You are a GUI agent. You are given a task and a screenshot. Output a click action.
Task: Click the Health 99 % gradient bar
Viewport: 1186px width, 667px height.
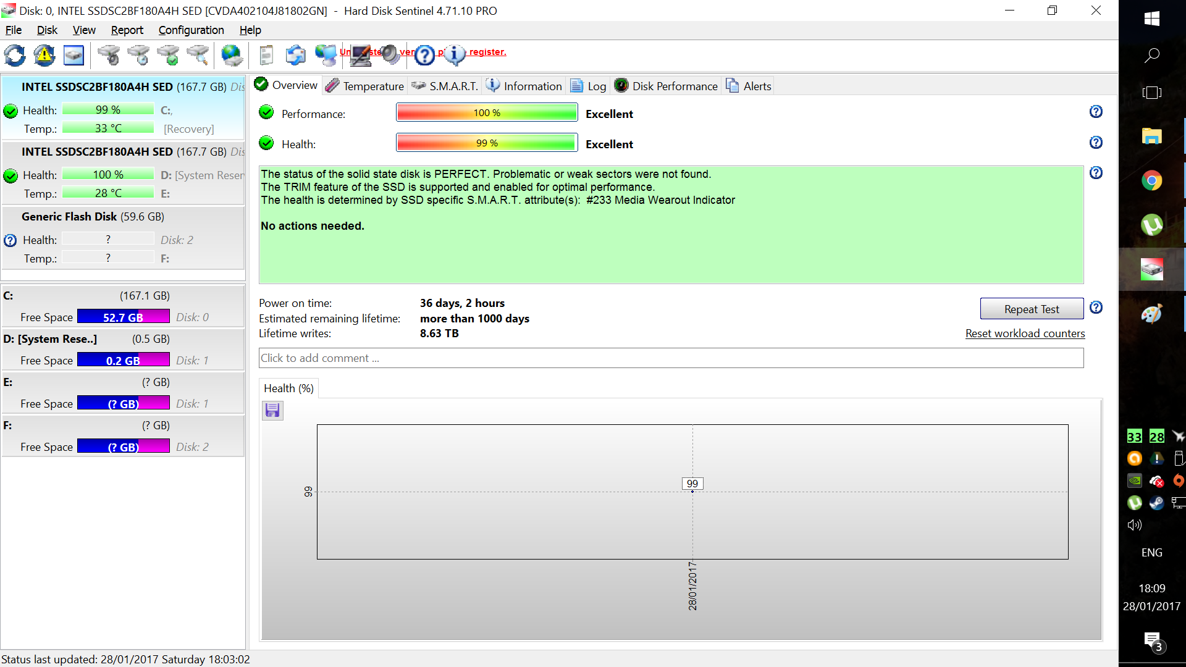(x=487, y=143)
